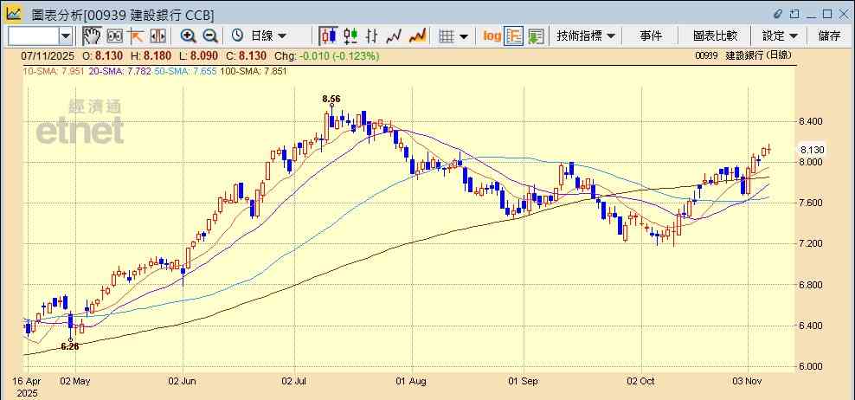Switch to line chart type
855x400 pixels.
click(395, 35)
